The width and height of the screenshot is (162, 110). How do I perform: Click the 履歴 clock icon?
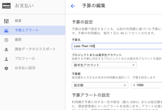(x=6, y=40)
